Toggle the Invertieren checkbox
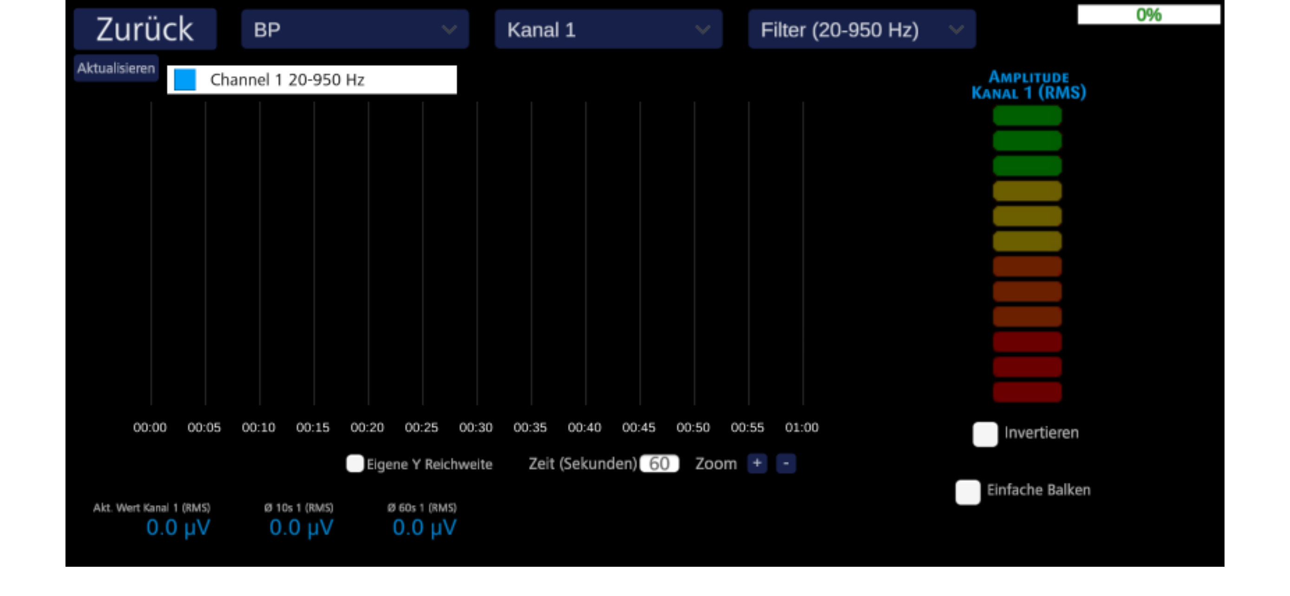This screenshot has width=1290, height=596. pos(985,434)
